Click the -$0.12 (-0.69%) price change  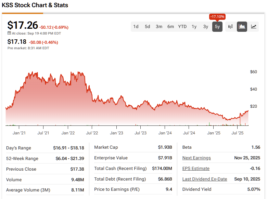[x=54, y=27]
